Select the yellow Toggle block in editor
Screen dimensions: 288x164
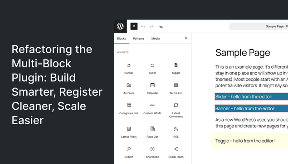(249, 141)
